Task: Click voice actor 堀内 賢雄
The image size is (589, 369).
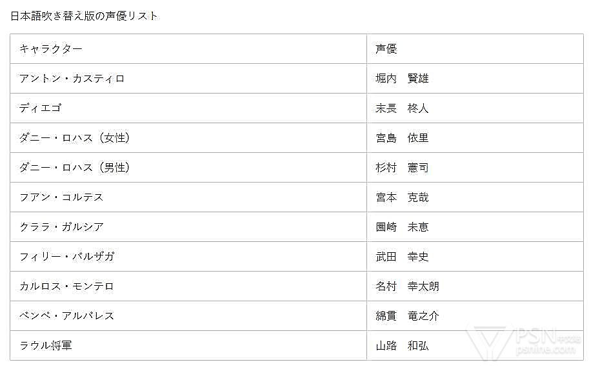Action: 402,79
